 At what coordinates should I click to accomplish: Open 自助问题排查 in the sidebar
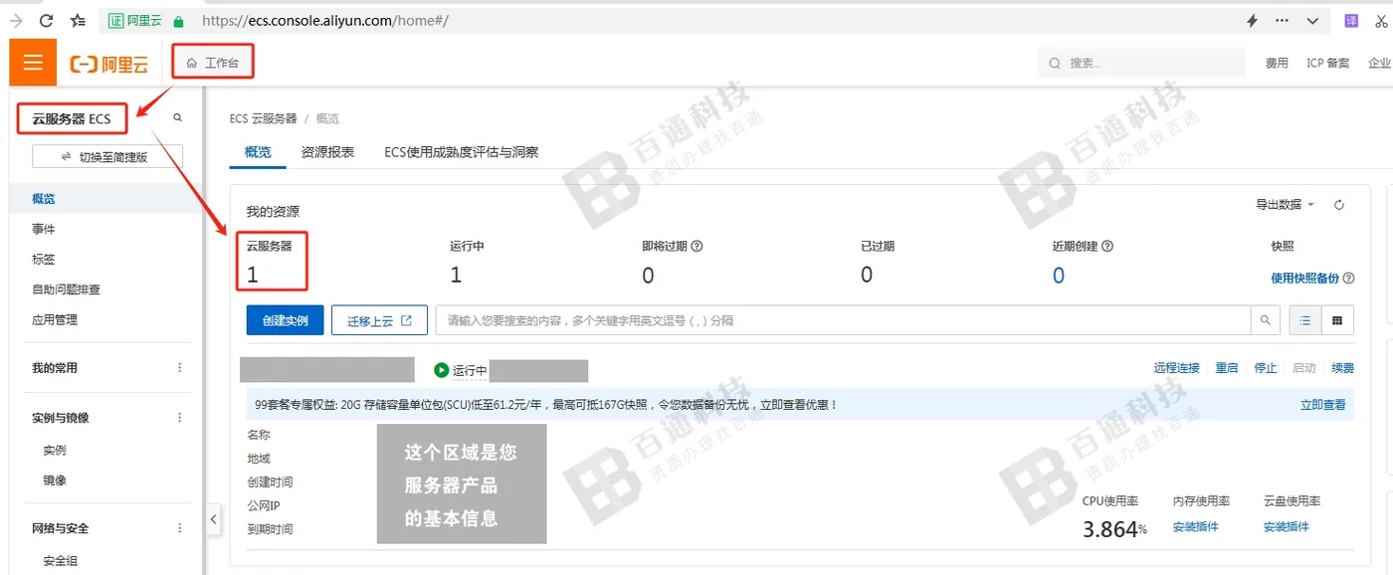coord(67,289)
